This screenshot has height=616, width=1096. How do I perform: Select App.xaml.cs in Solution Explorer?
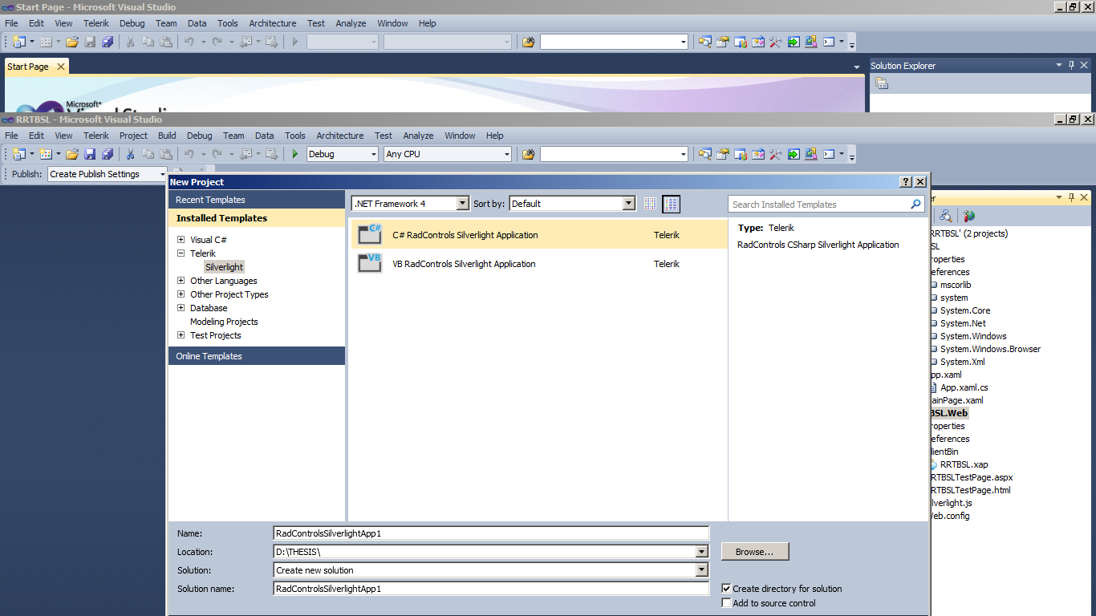click(x=964, y=387)
